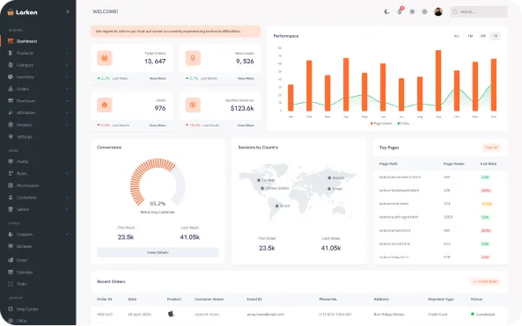Click View More on New Leads card
Image resolution: width=522 pixels, height=326 pixels.
246,78
